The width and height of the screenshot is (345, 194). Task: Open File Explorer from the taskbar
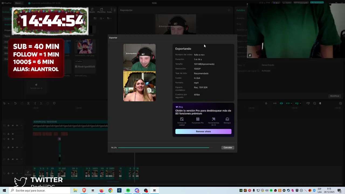75,190
